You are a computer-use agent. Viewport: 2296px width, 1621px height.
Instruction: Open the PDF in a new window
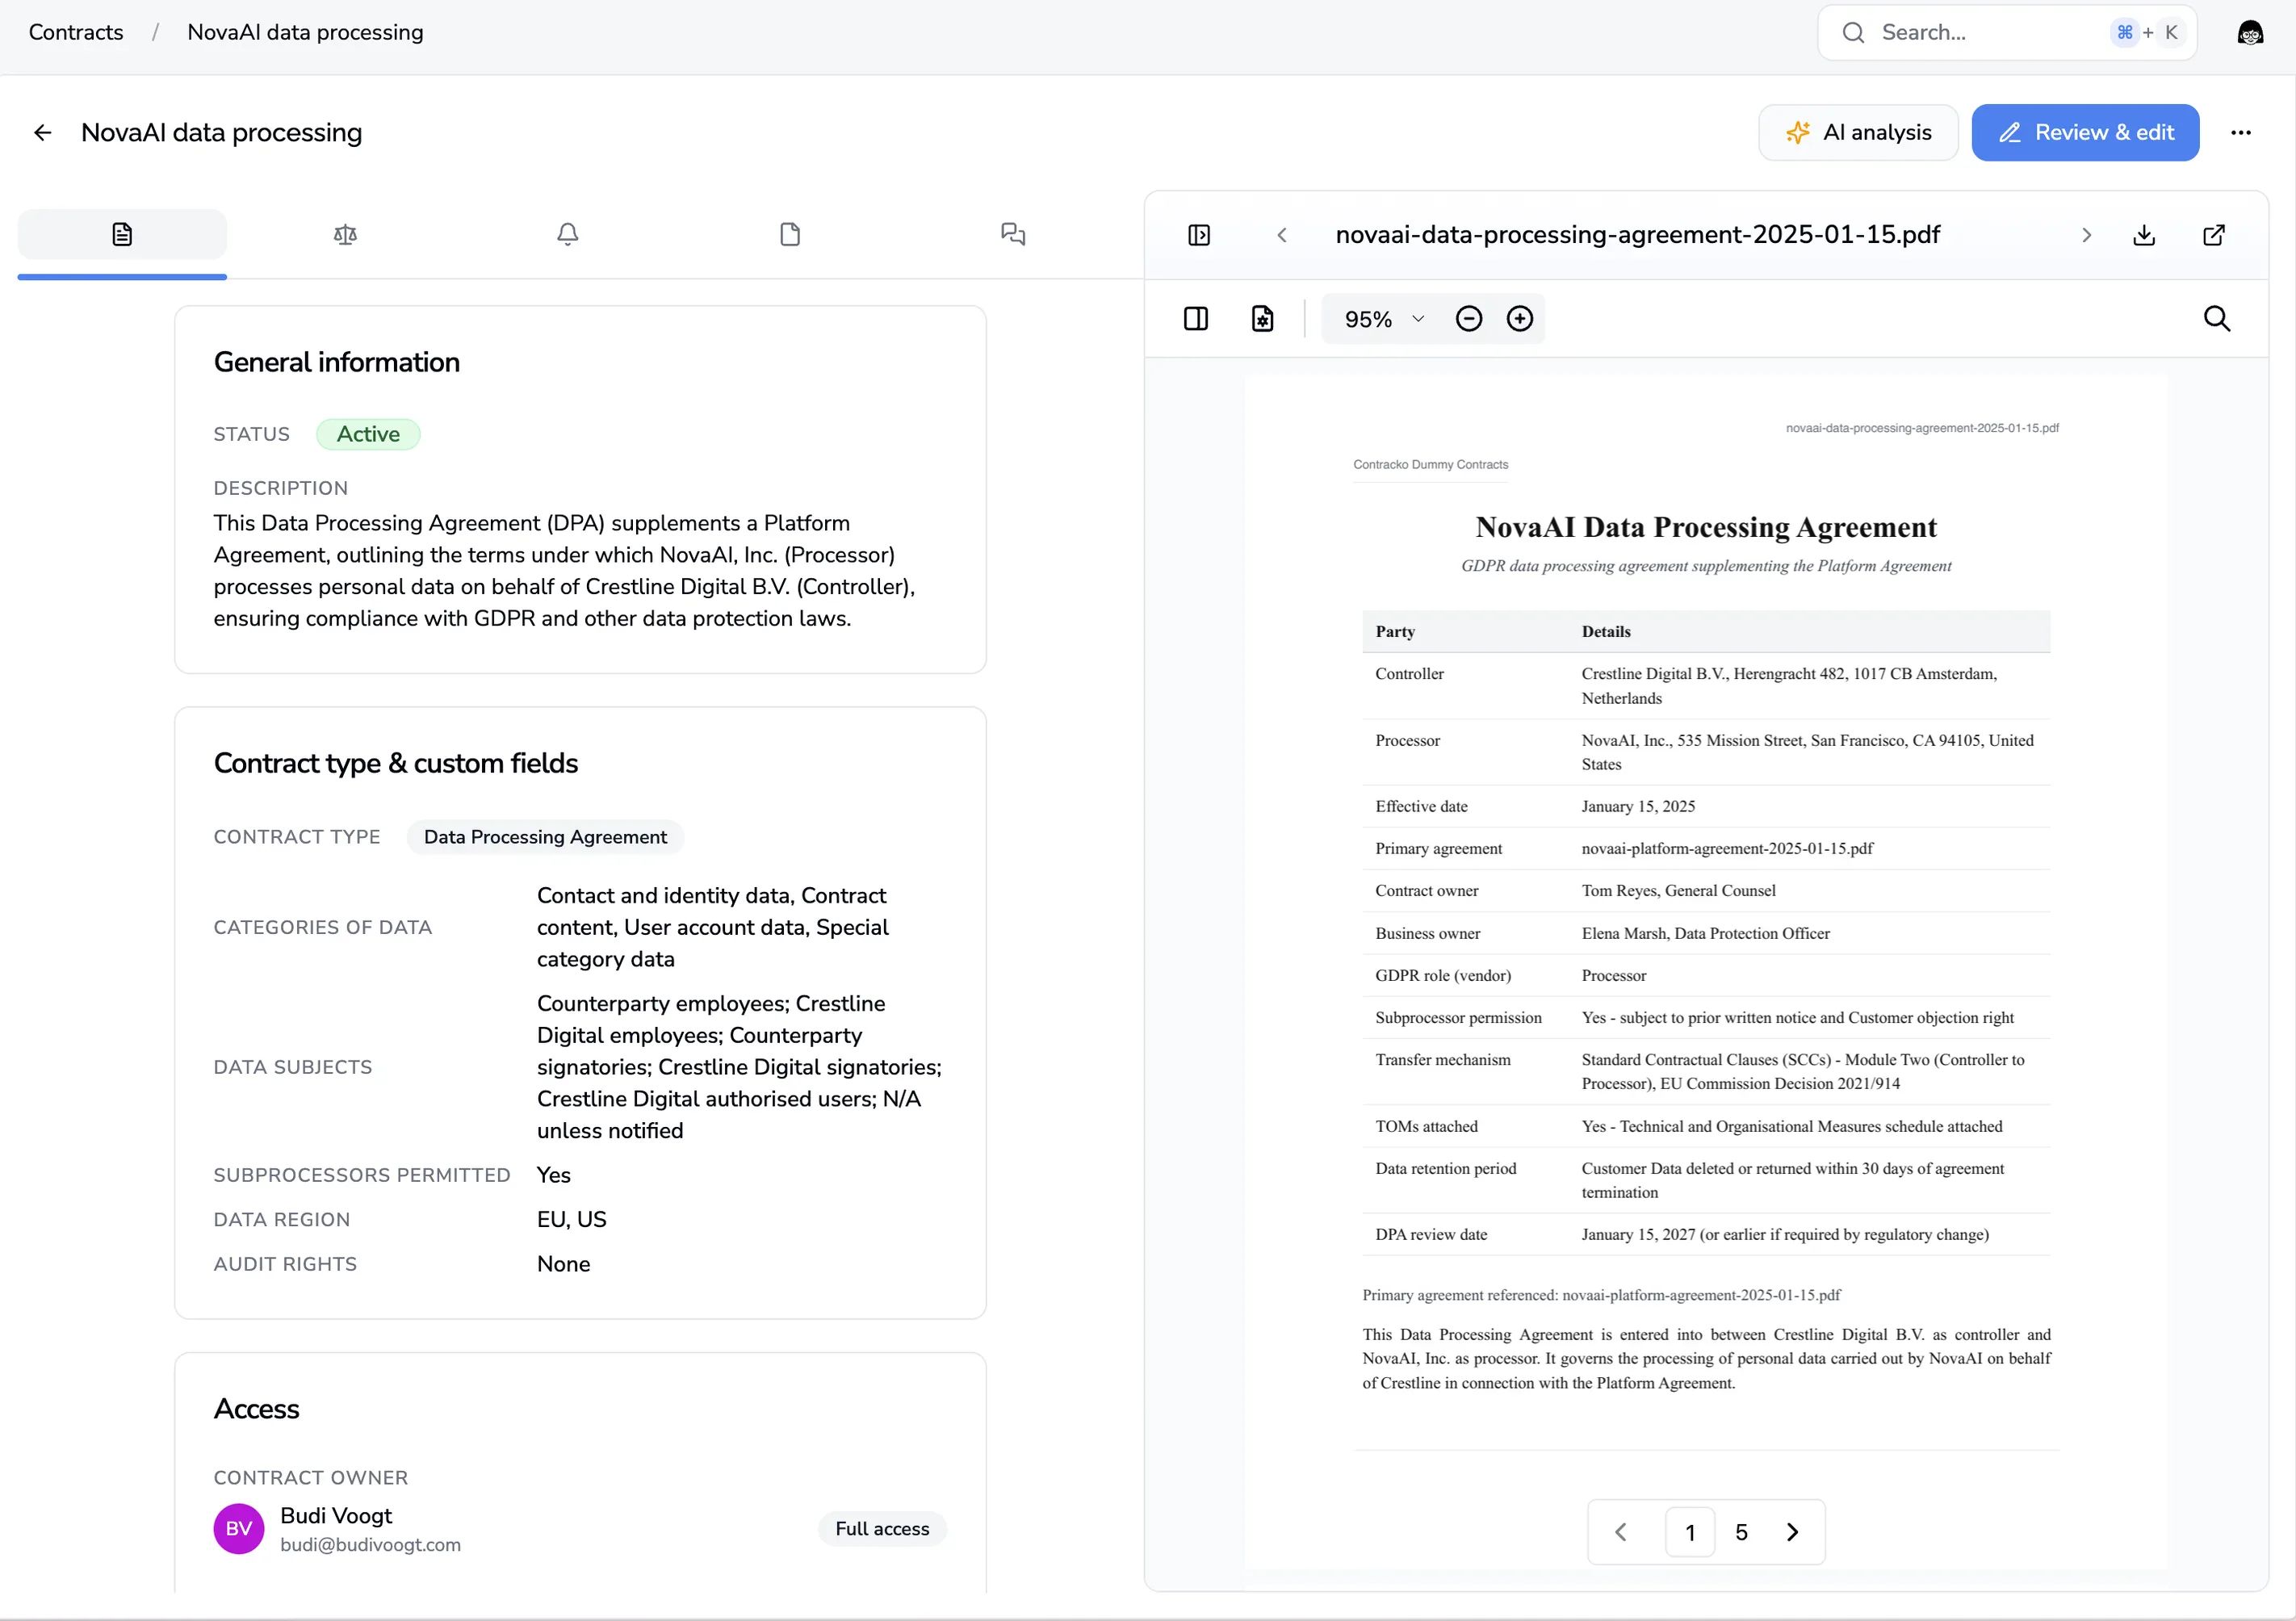point(2214,235)
